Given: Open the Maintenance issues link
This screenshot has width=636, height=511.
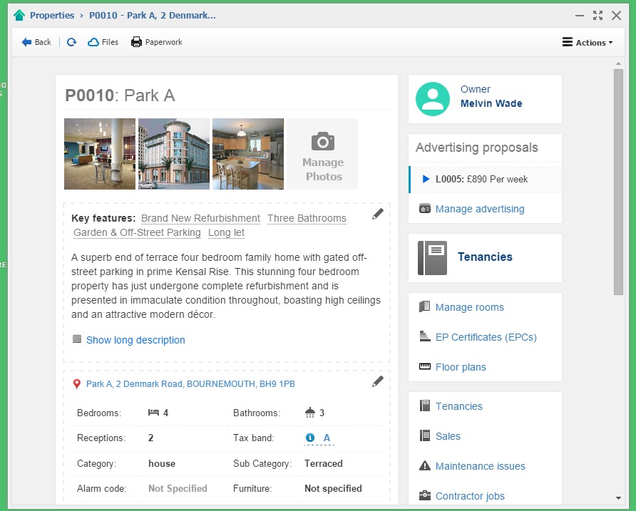Looking at the screenshot, I should [x=480, y=466].
